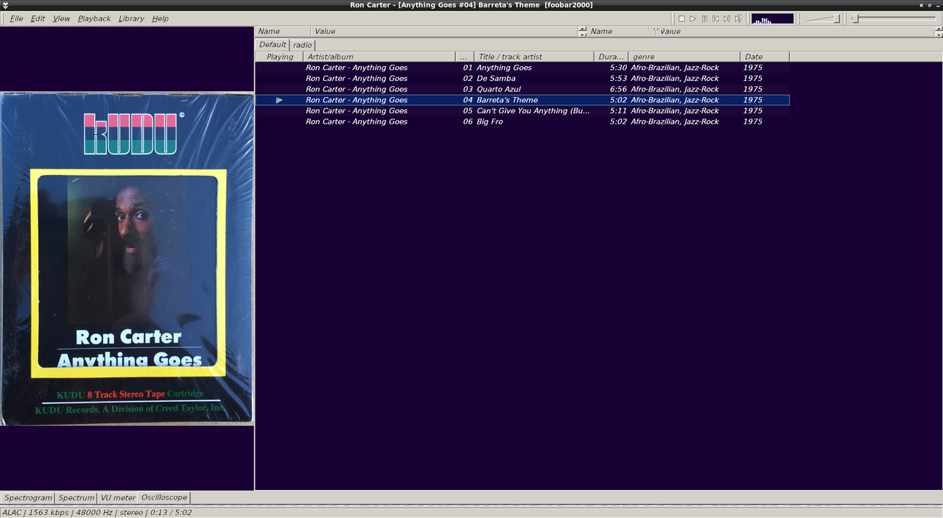Switch to the Spectrogram tab
The image size is (943, 518).
click(28, 498)
